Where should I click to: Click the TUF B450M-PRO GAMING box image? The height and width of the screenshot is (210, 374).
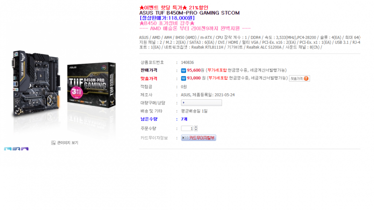pyautogui.click(x=91, y=85)
